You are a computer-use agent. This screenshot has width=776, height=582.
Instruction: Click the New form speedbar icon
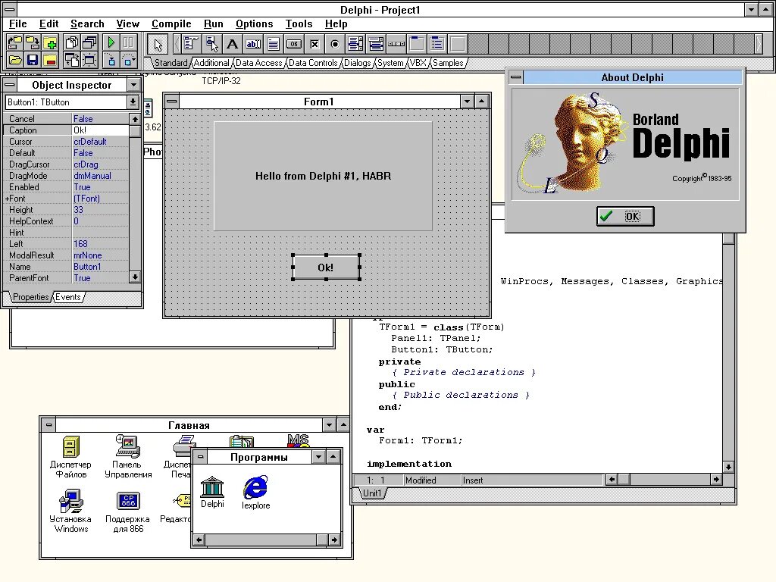89,61
